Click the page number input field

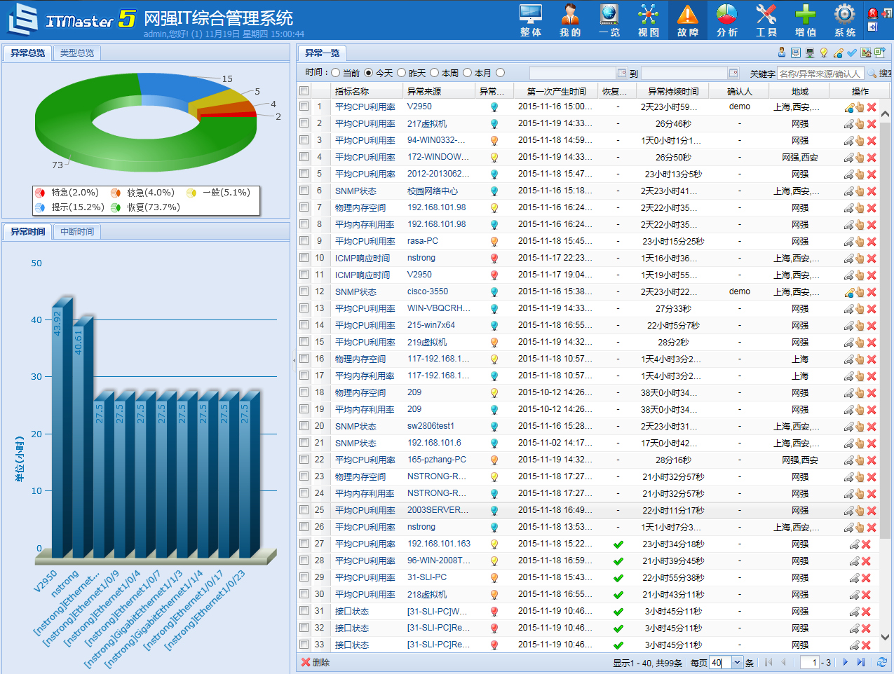pos(810,662)
